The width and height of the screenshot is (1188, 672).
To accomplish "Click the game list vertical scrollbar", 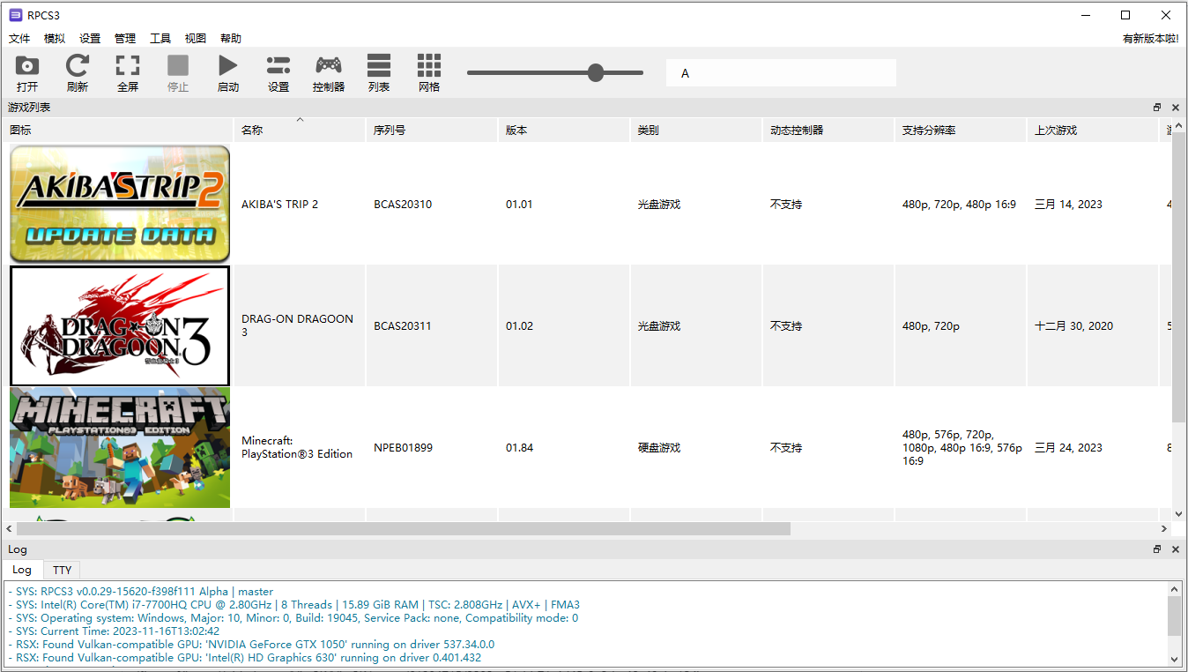I will [x=1179, y=277].
